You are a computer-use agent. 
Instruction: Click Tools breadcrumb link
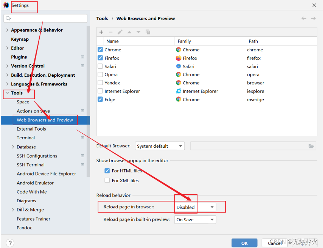click(102, 18)
